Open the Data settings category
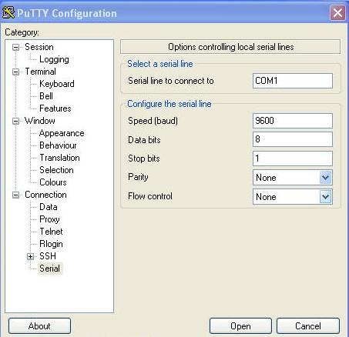The height and width of the screenshot is (337, 349). (x=49, y=207)
